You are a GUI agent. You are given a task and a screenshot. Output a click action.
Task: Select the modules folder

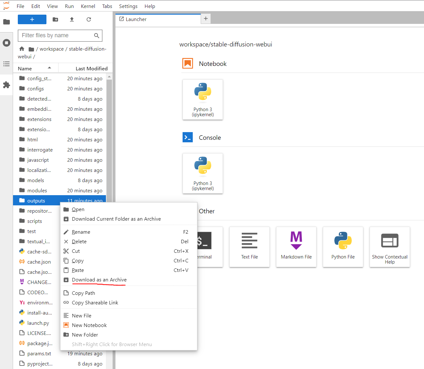59,191
